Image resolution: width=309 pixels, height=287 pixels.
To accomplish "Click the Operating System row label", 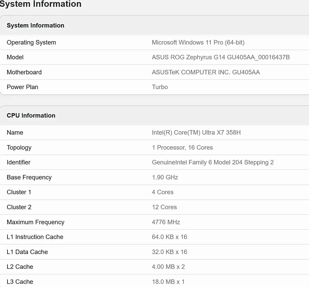I will point(31,43).
